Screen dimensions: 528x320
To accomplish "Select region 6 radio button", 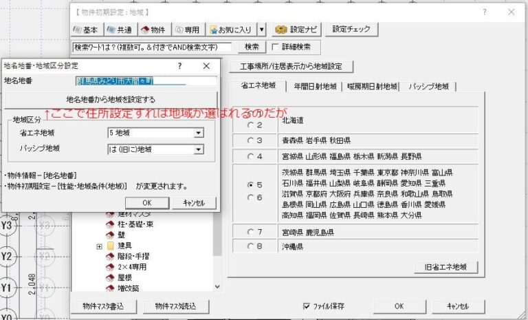I will 250,198.
